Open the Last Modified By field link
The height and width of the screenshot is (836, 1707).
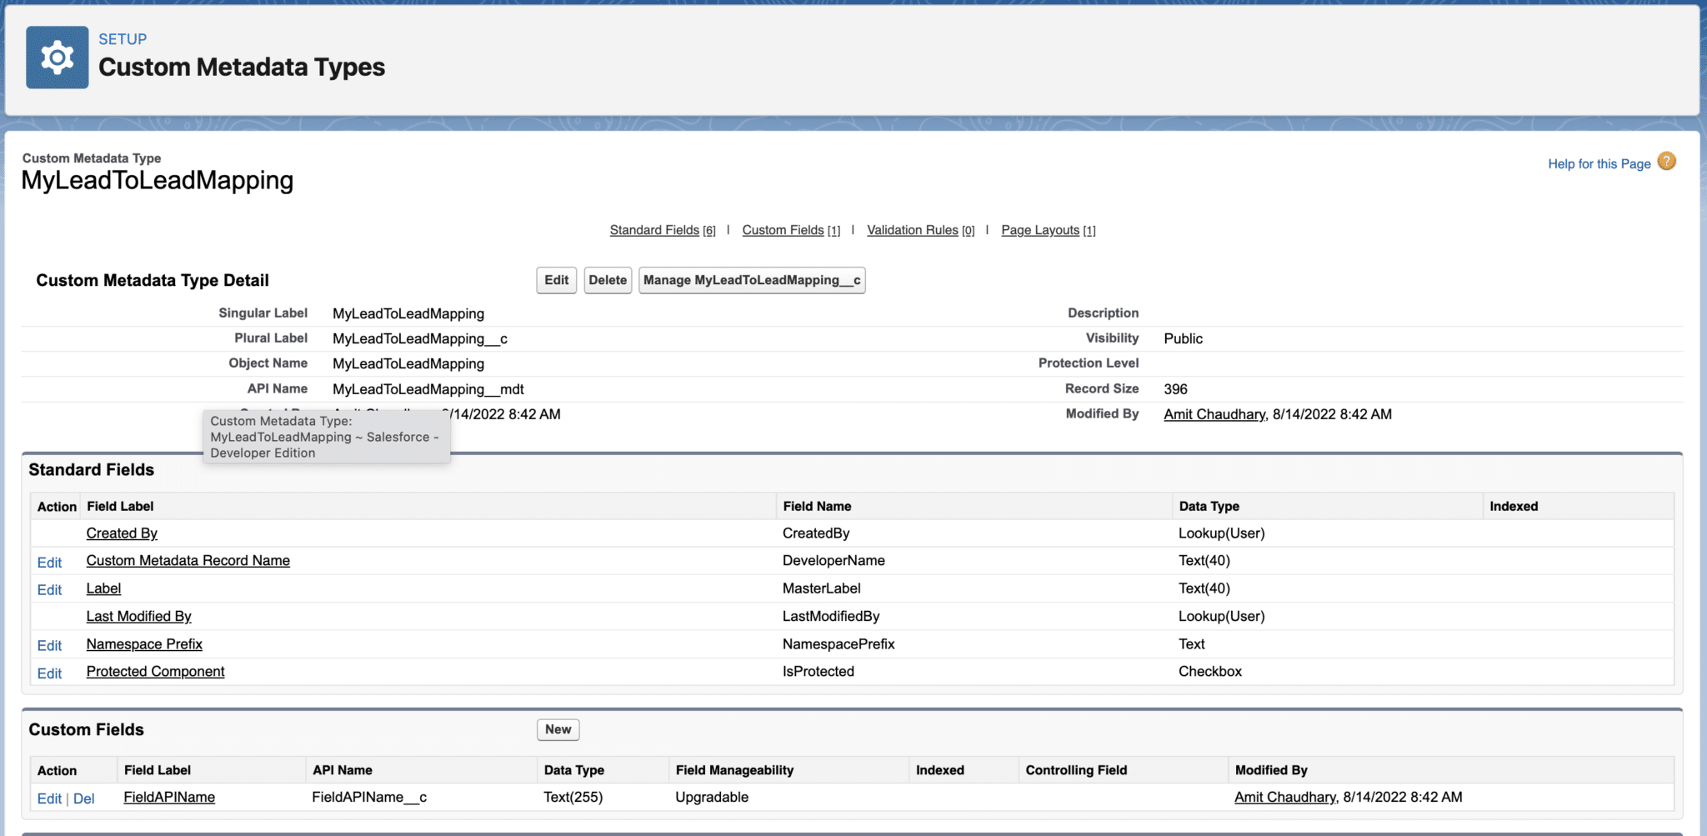tap(138, 616)
